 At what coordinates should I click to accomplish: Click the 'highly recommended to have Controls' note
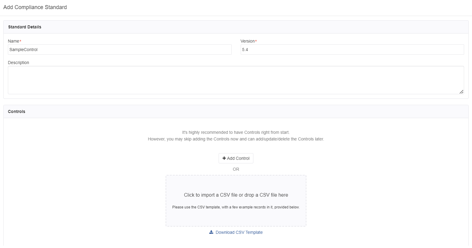[236, 132]
